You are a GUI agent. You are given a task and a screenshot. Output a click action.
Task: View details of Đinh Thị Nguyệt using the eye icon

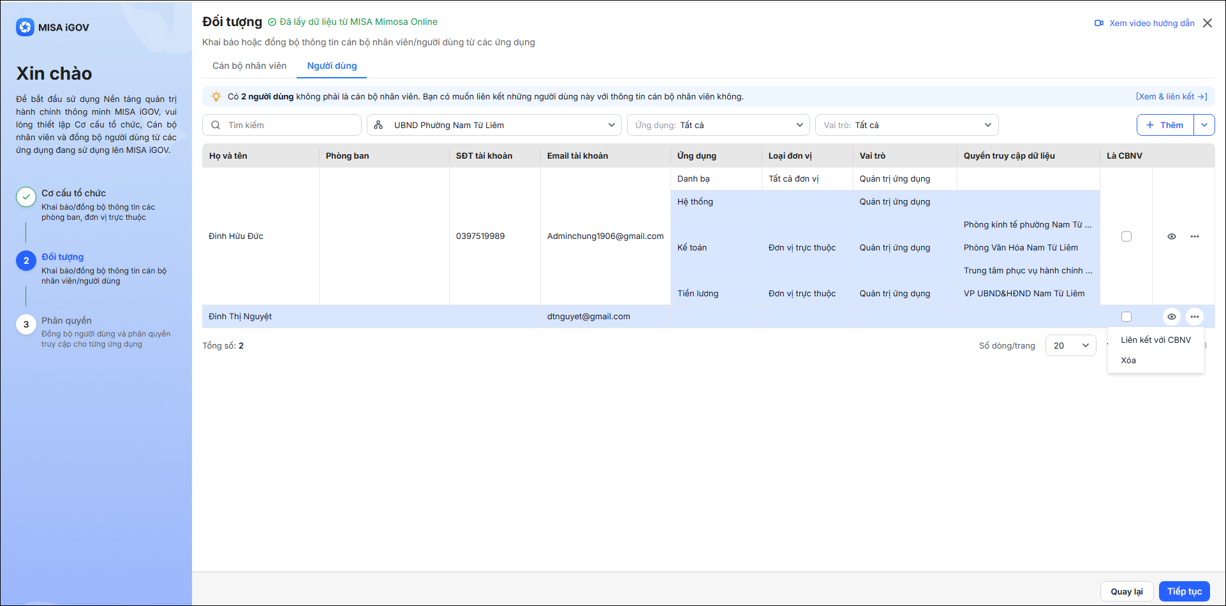pyautogui.click(x=1172, y=317)
